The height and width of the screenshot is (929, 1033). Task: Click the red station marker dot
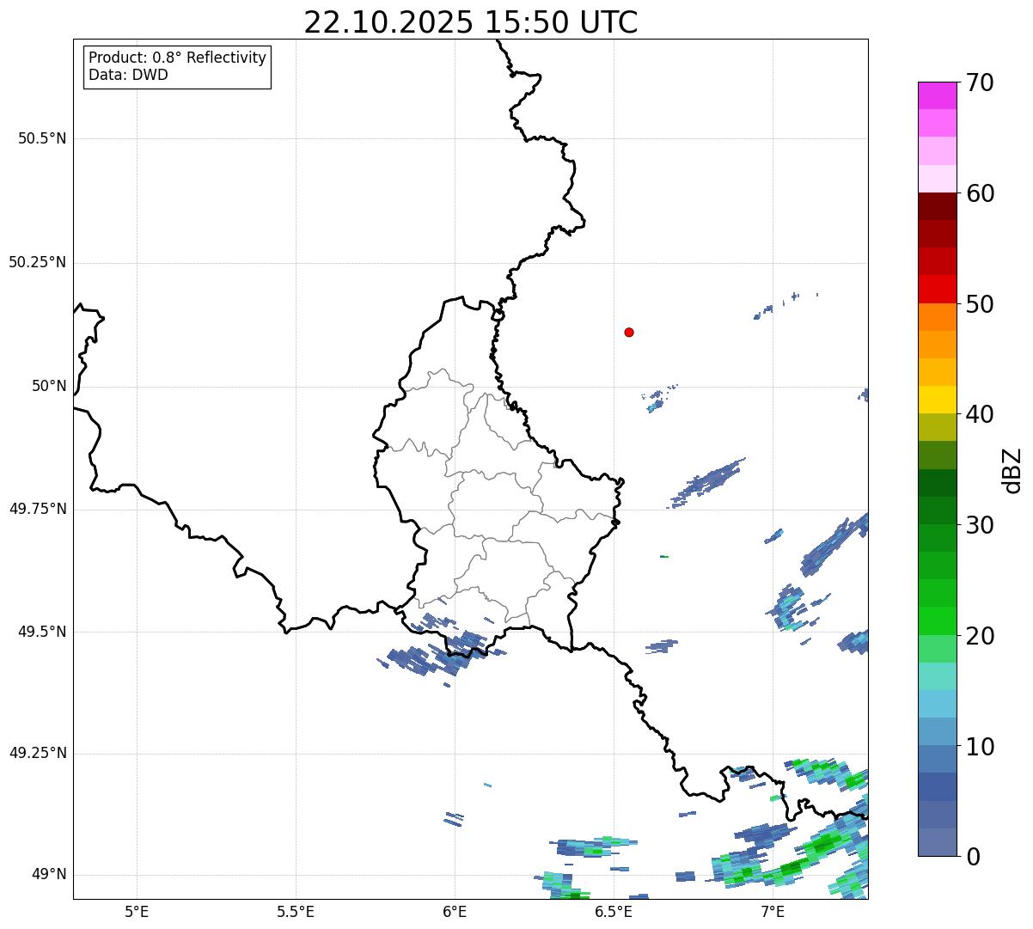point(629,332)
